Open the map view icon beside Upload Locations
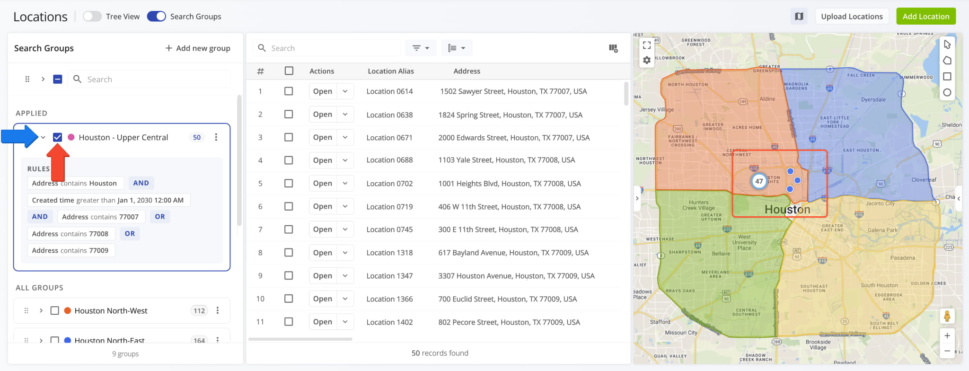Screen dimensions: 969x371 pyautogui.click(x=799, y=17)
